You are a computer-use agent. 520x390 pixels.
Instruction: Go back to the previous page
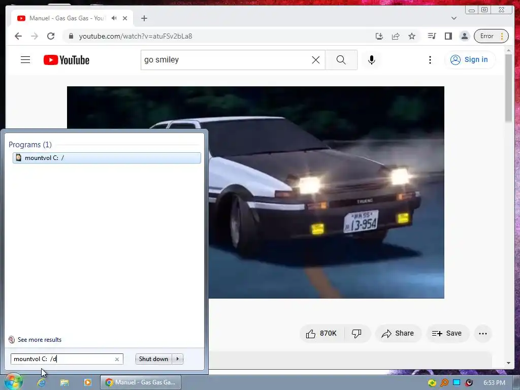pyautogui.click(x=18, y=36)
